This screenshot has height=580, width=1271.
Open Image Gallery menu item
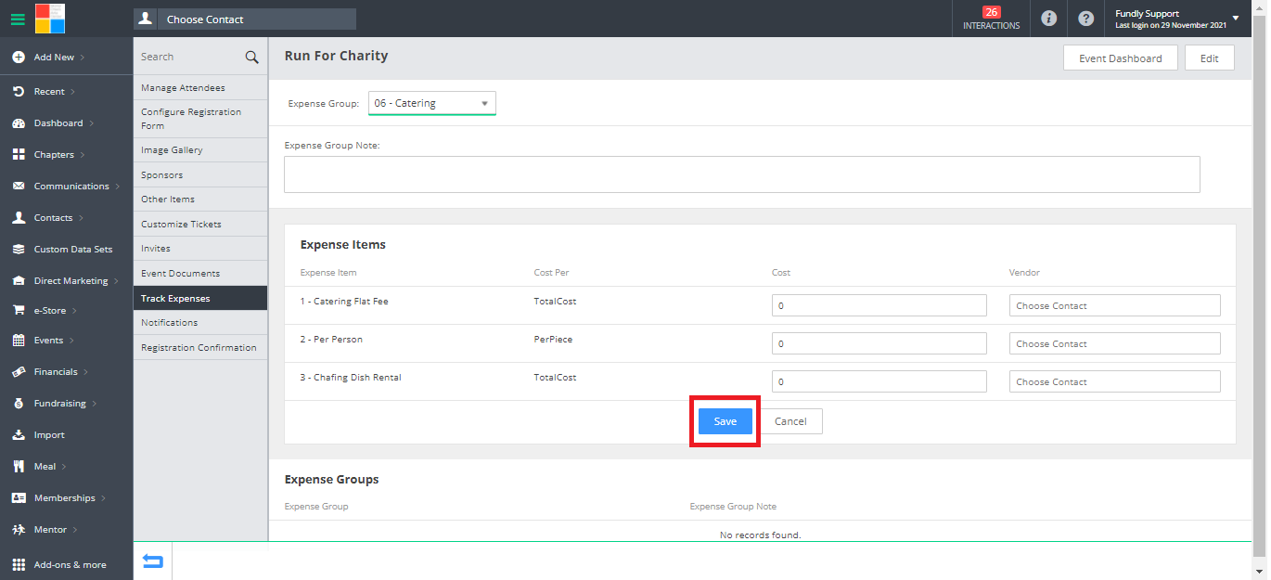click(x=200, y=150)
